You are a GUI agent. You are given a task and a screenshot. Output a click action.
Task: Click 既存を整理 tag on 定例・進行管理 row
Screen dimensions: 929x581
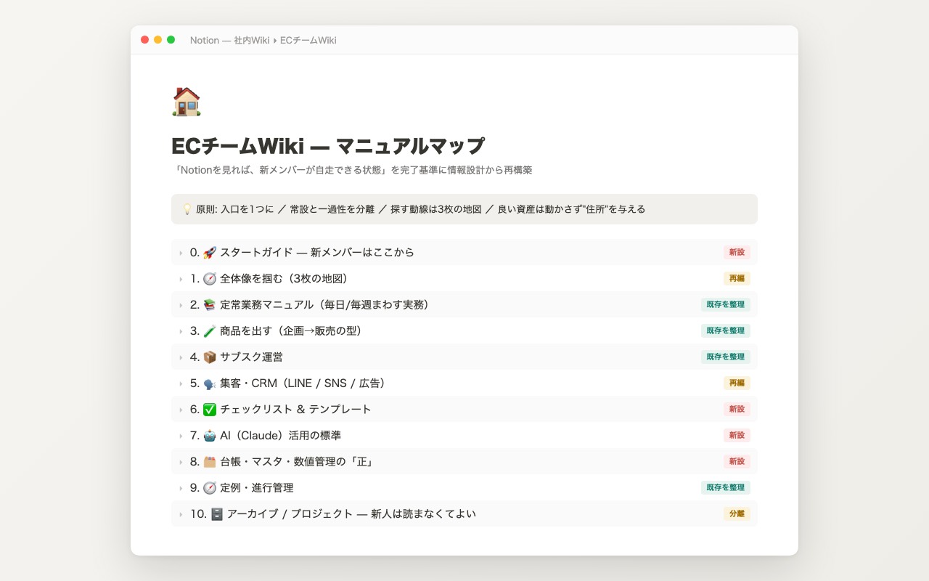click(726, 488)
